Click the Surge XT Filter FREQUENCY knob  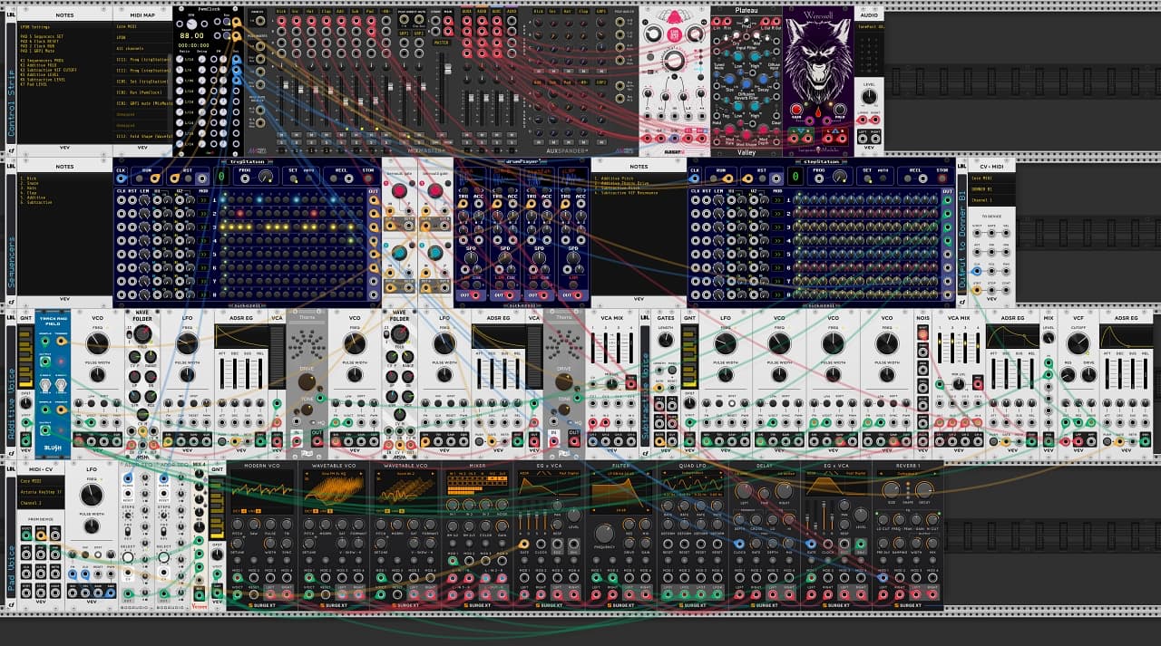click(x=604, y=533)
